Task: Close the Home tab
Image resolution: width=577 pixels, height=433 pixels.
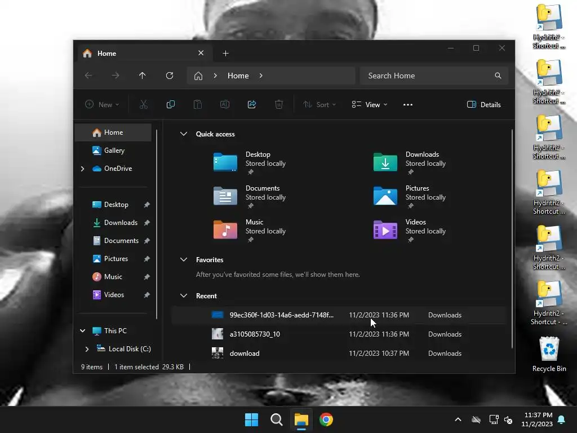Action: pos(201,53)
